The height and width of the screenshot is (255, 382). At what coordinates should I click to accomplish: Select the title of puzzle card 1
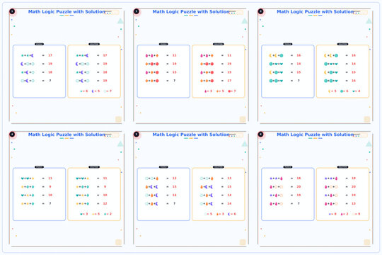pyautogui.click(x=66, y=12)
